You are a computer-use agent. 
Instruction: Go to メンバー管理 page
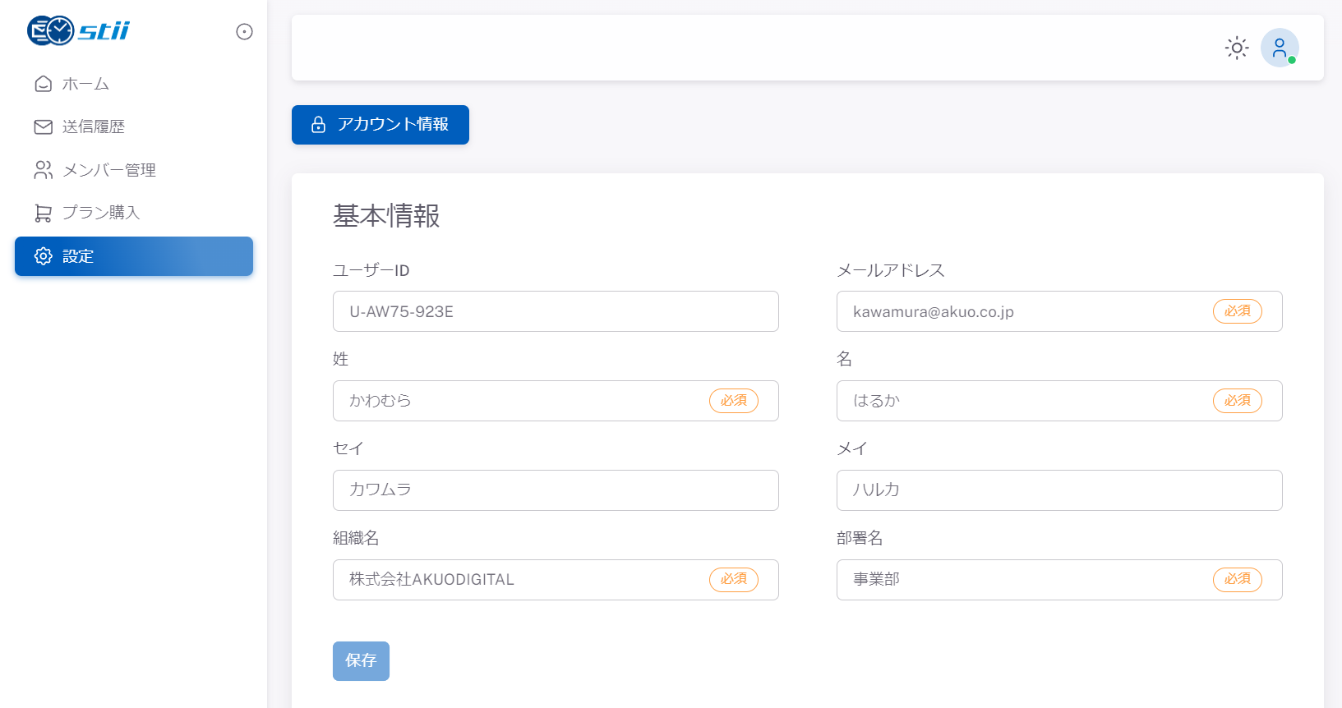click(109, 170)
